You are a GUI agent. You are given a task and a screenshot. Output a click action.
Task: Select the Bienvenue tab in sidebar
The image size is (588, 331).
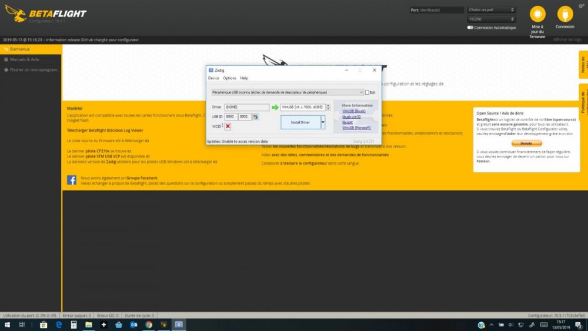(31, 49)
